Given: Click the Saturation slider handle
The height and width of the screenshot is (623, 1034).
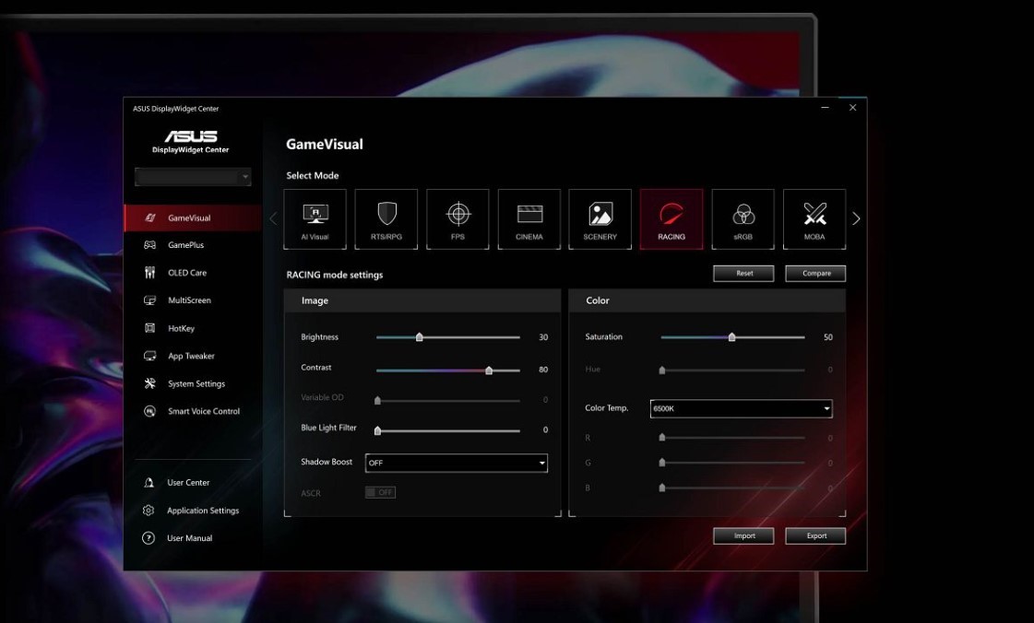Looking at the screenshot, I should pos(732,337).
